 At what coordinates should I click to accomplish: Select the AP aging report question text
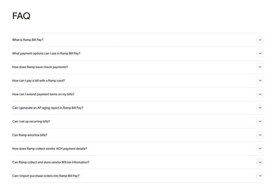point(48,108)
